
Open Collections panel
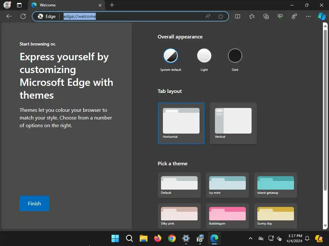266,16
